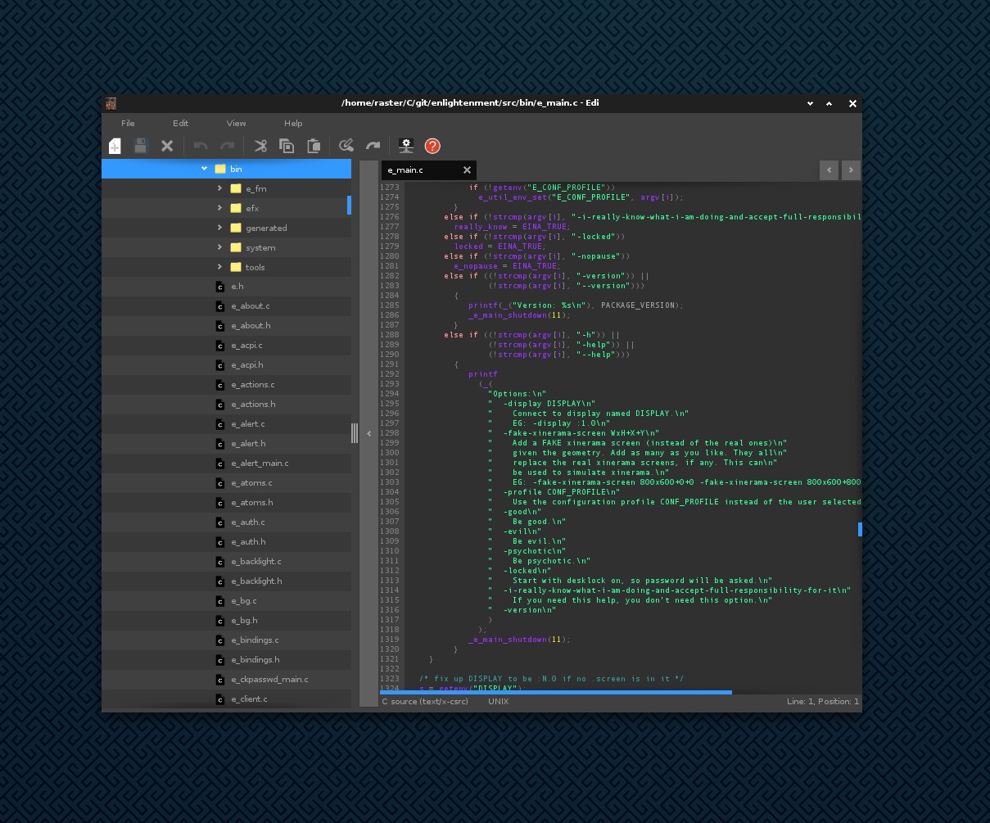Open e_bg.c file
Image resolution: width=990 pixels, height=823 pixels.
click(x=226, y=601)
